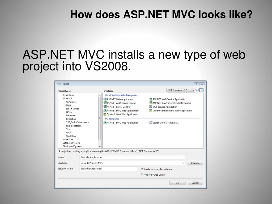The height and width of the screenshot is (204, 272).
Task: Open Search Online Templates icon
Action: tap(151, 123)
